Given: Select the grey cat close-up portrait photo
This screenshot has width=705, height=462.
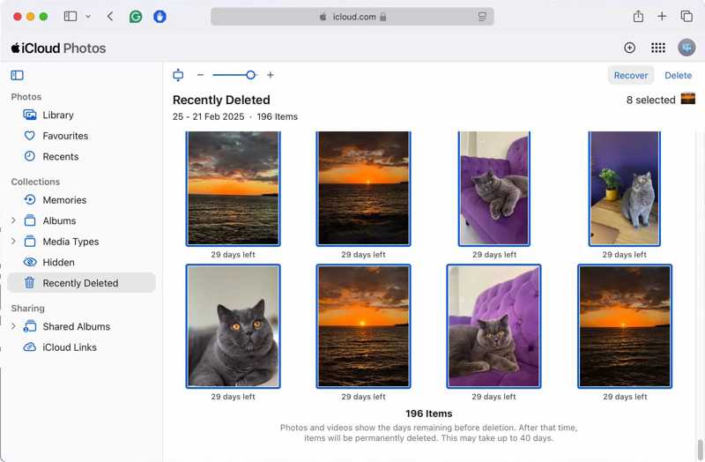Looking at the screenshot, I should pos(233,326).
